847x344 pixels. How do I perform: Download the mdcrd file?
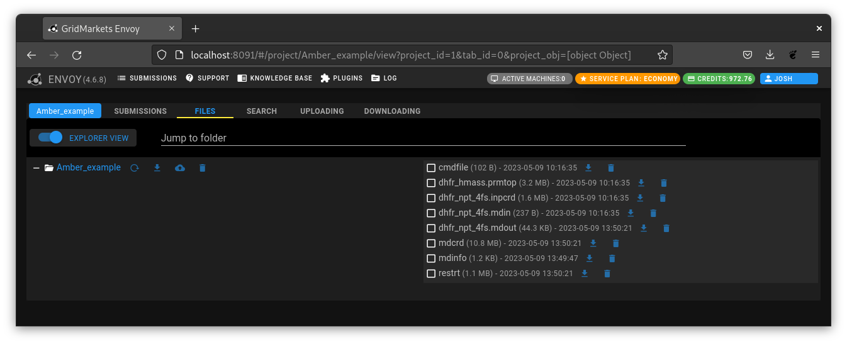coord(593,243)
